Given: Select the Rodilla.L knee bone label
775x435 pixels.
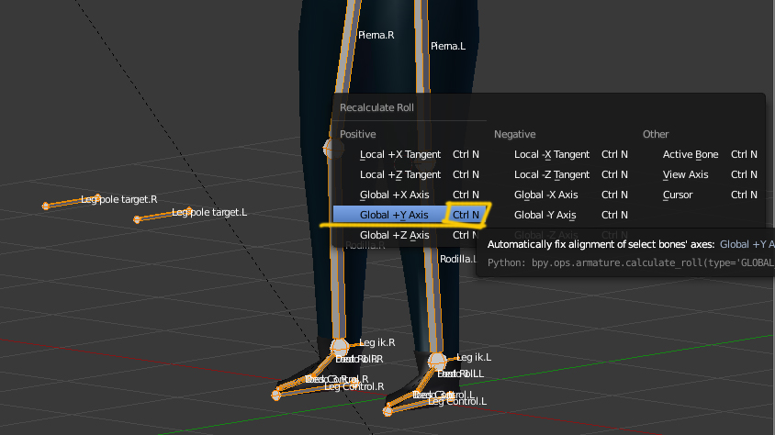Looking at the screenshot, I should [457, 259].
